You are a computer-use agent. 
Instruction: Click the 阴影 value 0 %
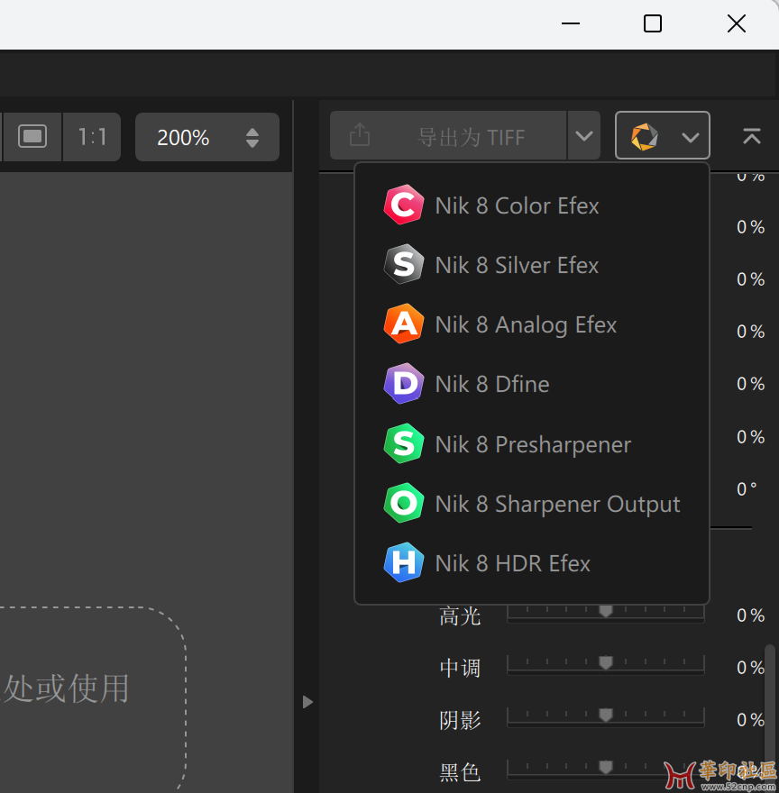tap(751, 719)
